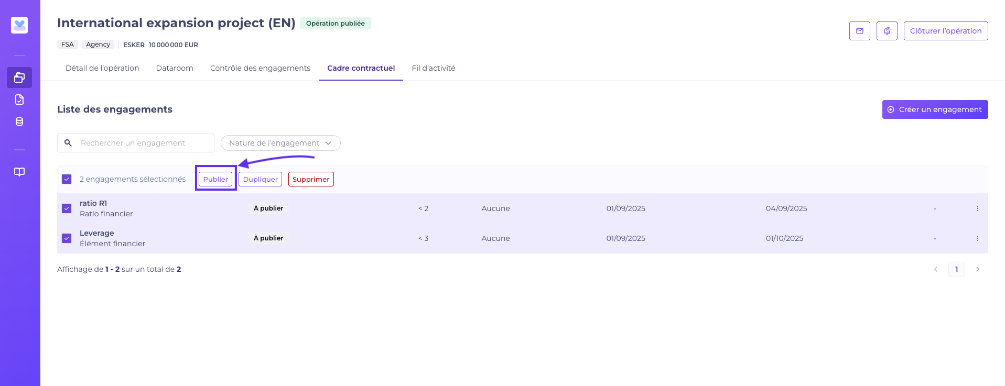Go to previous page with left chevron

(x=935, y=269)
